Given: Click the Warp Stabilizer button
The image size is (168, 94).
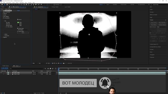Looking at the screenshot, I should [162, 23].
